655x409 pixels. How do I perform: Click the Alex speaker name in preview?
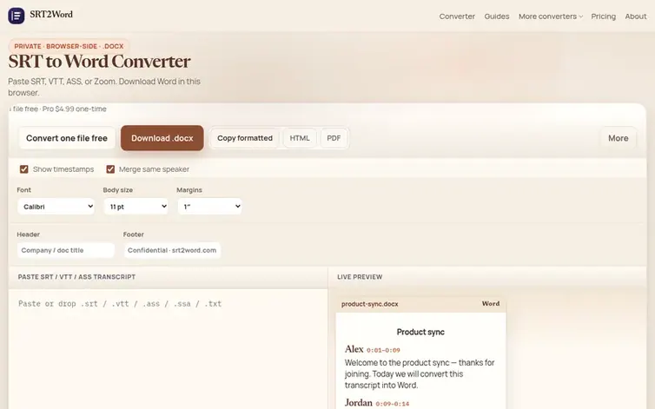[354, 349]
